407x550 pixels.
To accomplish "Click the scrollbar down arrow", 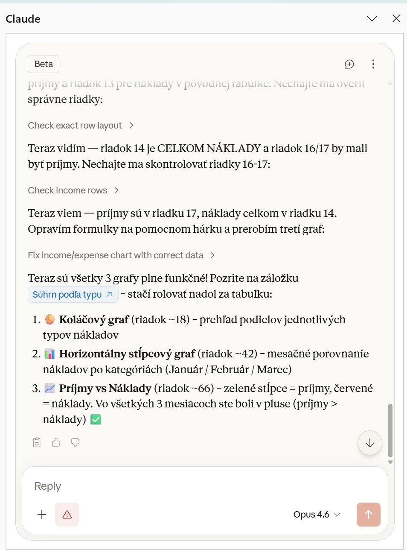I will click(390, 462).
